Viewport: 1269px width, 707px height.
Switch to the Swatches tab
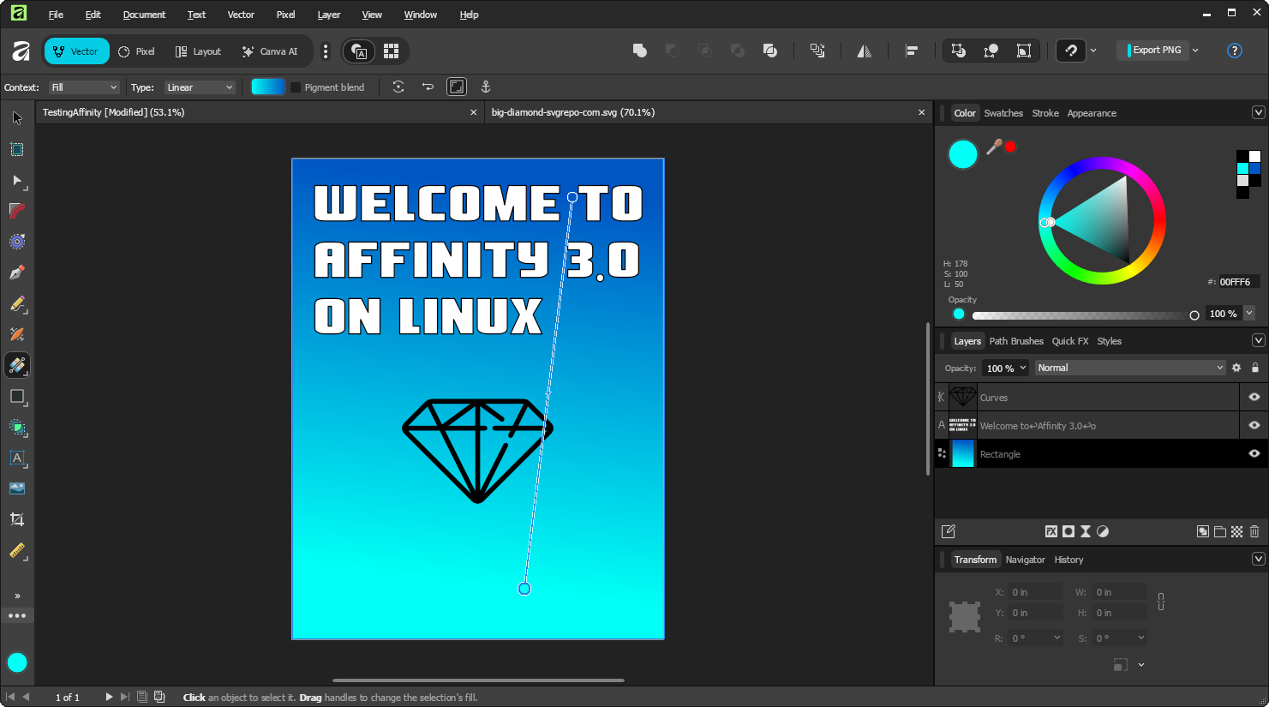1003,112
